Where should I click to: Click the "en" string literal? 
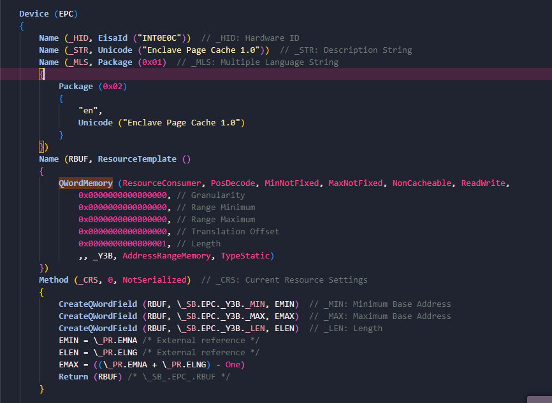[88, 110]
